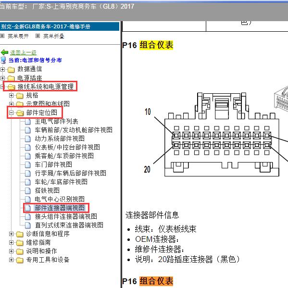Select the 数据通信 tree item
The height and width of the screenshot is (288, 288).
pos(30,69)
